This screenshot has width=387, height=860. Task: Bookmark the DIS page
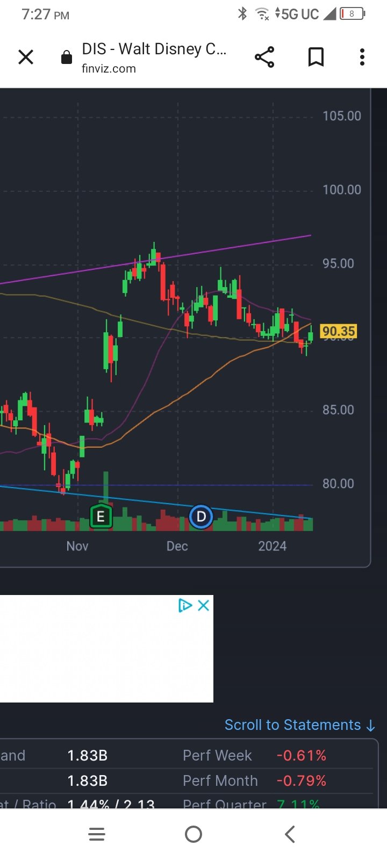click(x=316, y=57)
